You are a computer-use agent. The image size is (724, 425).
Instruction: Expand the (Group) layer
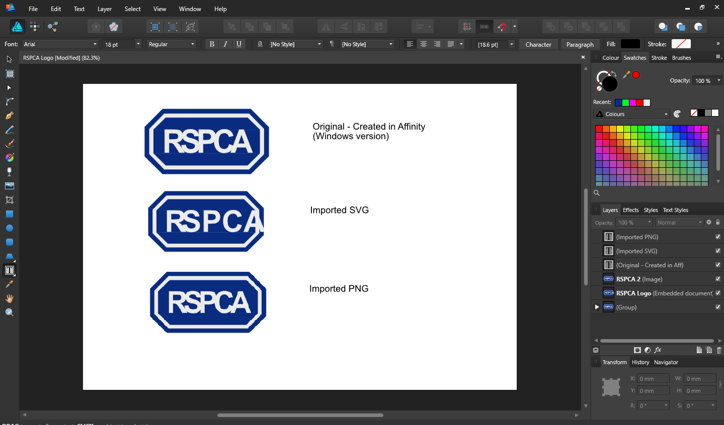tap(597, 307)
